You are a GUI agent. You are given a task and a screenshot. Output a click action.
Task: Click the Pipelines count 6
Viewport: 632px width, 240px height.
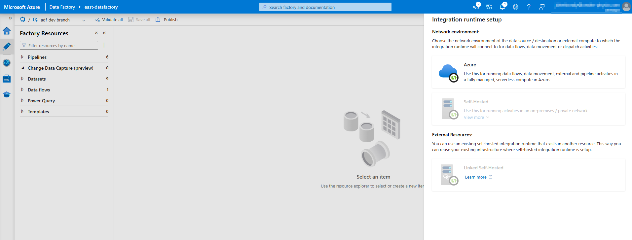pos(107,57)
